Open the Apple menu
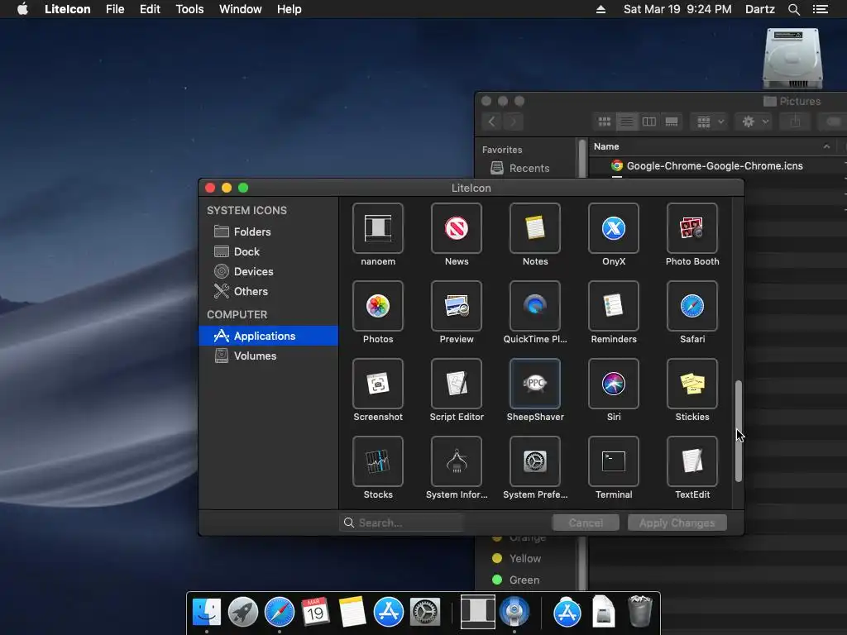 [x=22, y=9]
